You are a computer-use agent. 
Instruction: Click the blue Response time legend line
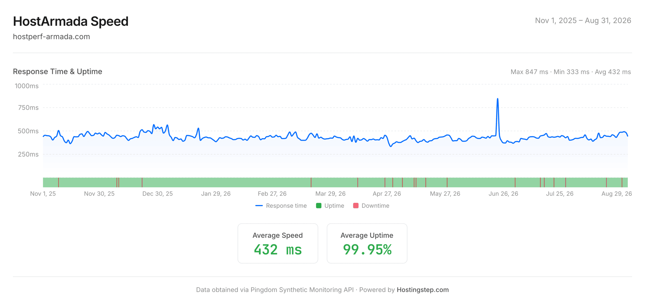tap(259, 206)
